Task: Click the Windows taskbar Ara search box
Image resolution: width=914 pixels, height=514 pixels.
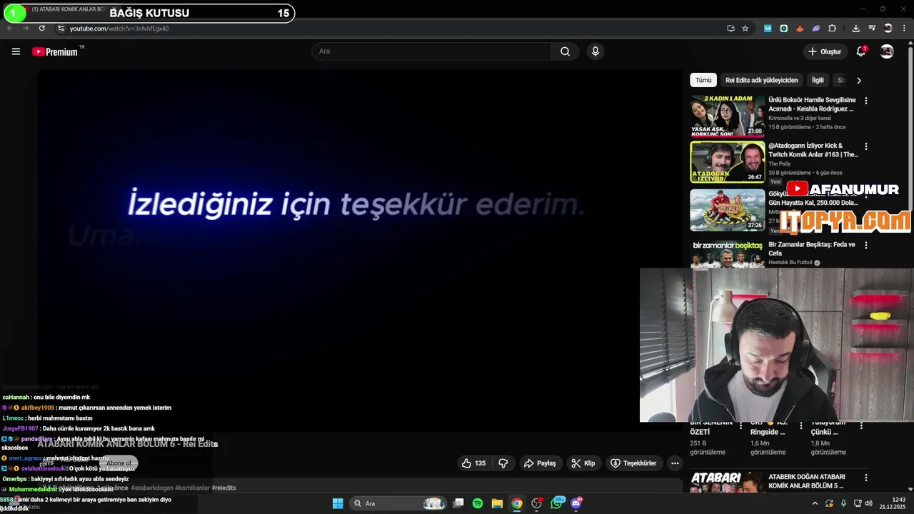Action: point(398,503)
